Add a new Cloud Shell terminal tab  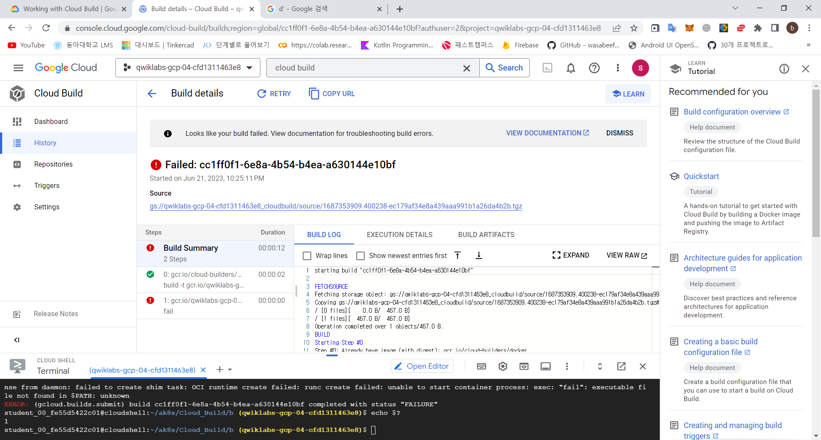(220, 370)
